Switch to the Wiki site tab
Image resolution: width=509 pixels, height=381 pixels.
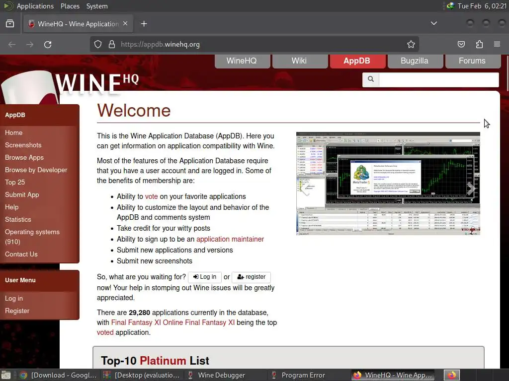tap(300, 61)
